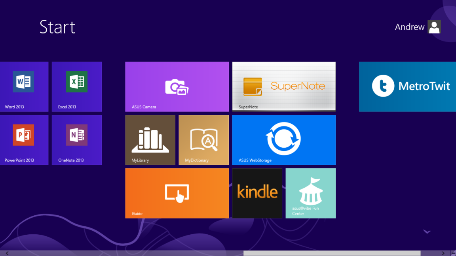Open ASUS WebStorage
This screenshot has width=456, height=256.
(283, 140)
